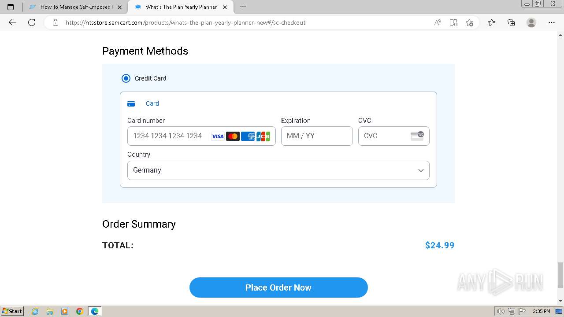Click the Card number input field
This screenshot has height=317, width=564.
click(x=201, y=136)
